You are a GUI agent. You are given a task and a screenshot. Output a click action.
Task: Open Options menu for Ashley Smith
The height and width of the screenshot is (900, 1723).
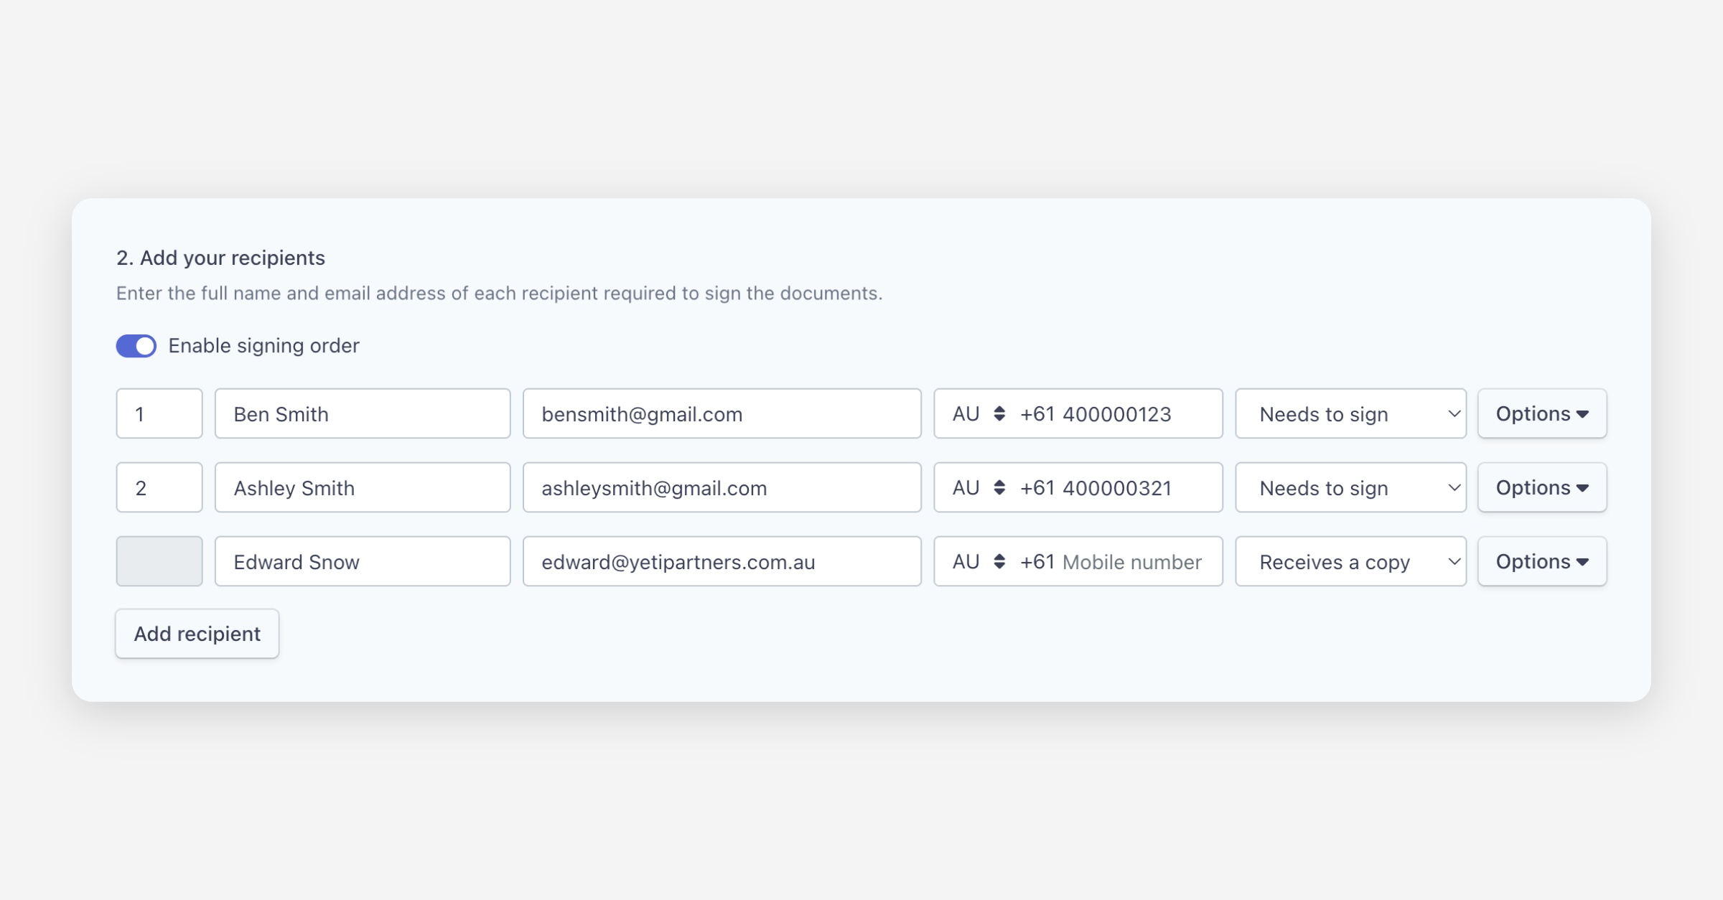(1541, 488)
